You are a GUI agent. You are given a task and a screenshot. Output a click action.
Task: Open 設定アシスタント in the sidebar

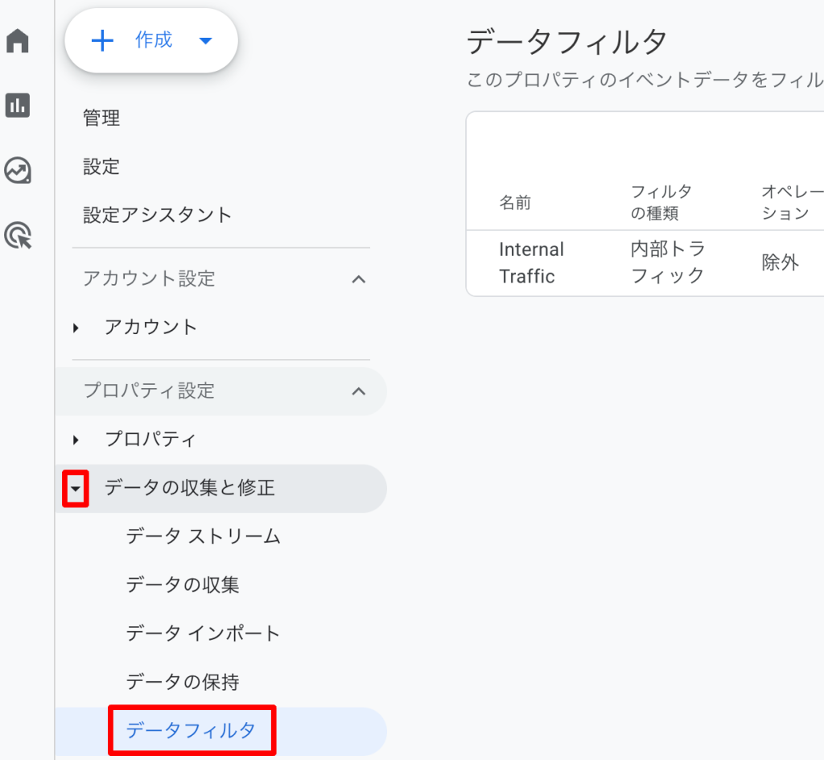coord(158,215)
